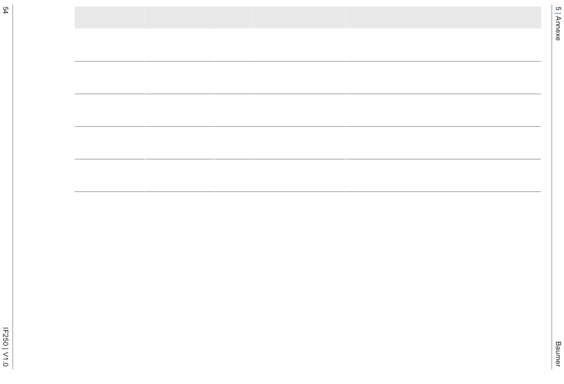Click fourth body row cell in first column

coord(109,143)
